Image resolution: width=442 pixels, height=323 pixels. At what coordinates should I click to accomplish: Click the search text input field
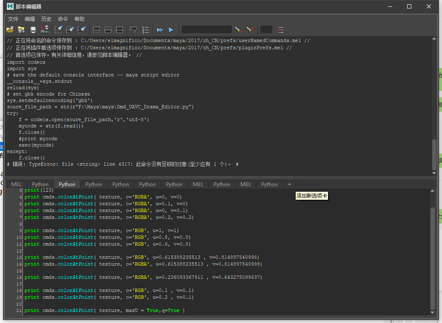pos(206,30)
